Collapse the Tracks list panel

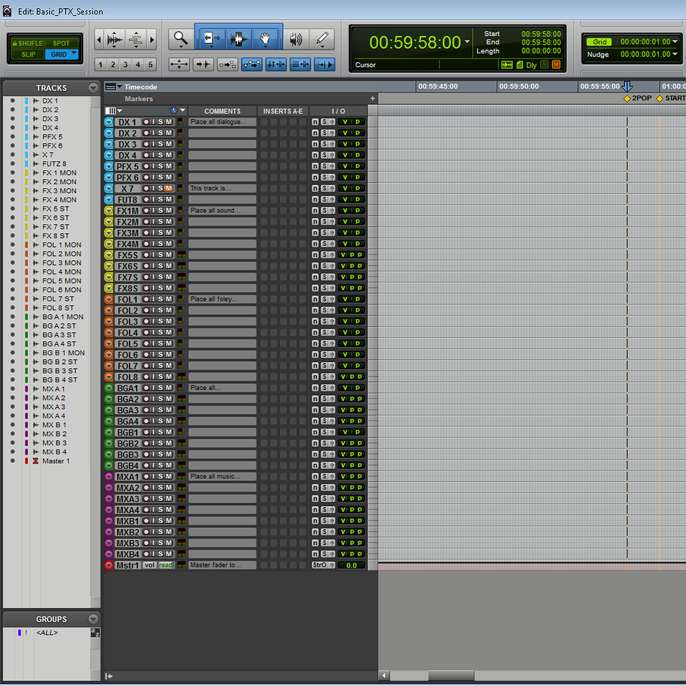click(x=93, y=88)
